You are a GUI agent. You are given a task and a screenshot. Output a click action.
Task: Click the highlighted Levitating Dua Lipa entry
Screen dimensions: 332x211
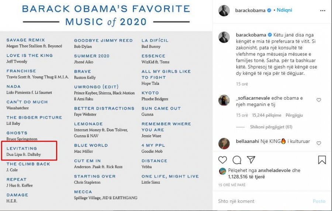[x=29, y=151]
